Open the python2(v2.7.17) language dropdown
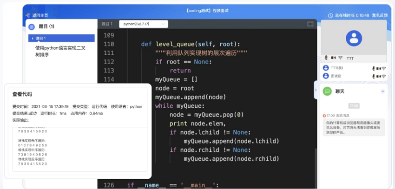 coord(143,24)
